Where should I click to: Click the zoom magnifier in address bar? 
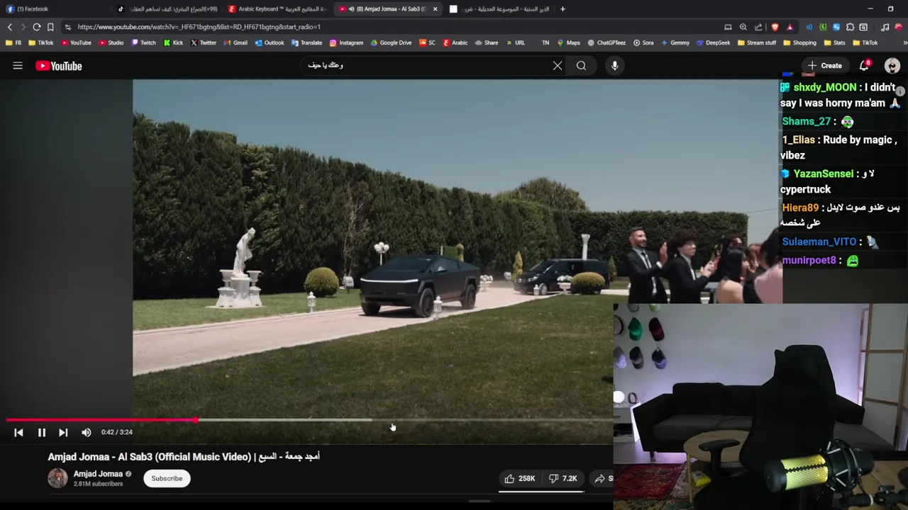pyautogui.click(x=743, y=27)
